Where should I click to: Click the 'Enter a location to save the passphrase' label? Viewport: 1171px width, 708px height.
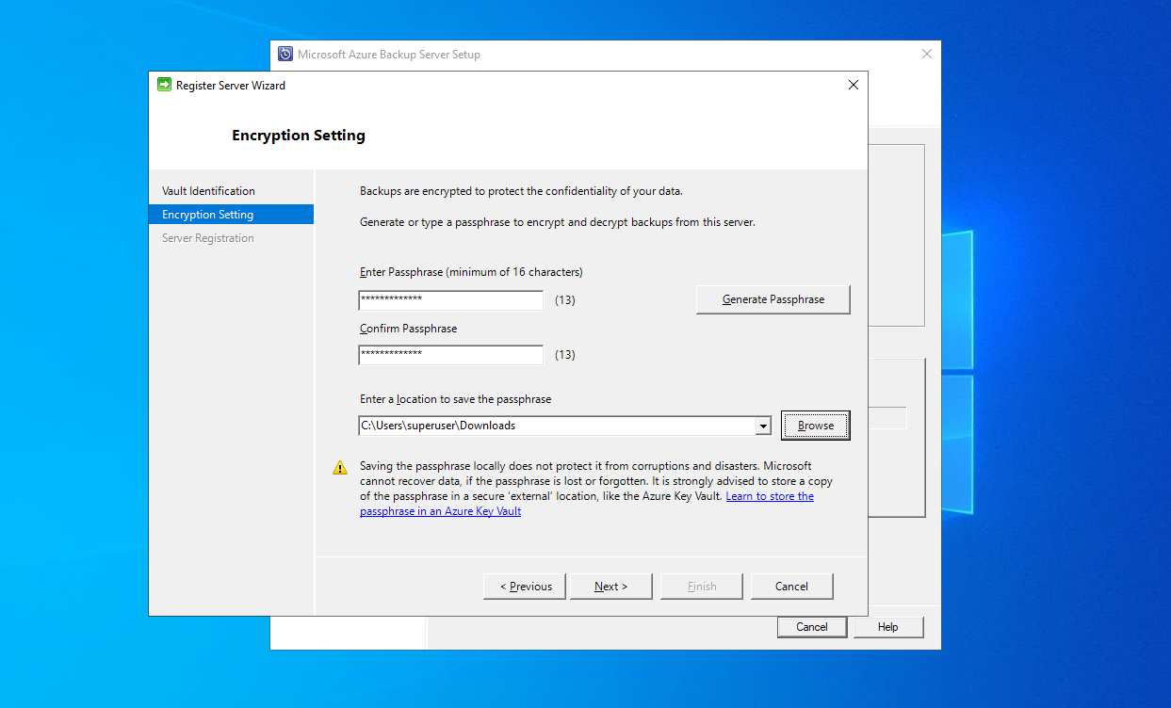[x=456, y=399]
